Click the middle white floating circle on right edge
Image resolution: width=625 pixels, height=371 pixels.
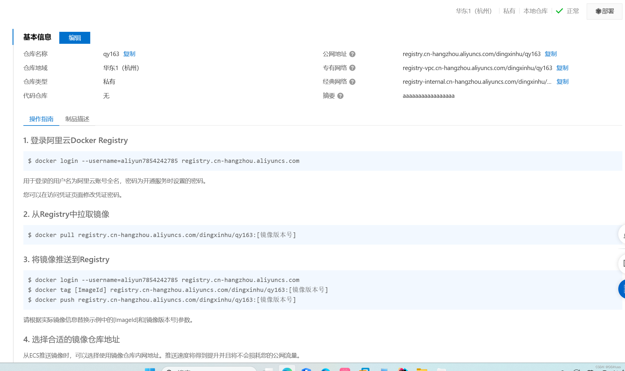[622, 264]
